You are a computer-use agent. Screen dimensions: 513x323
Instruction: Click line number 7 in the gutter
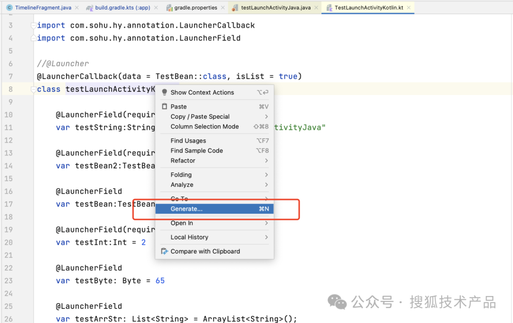(x=10, y=76)
